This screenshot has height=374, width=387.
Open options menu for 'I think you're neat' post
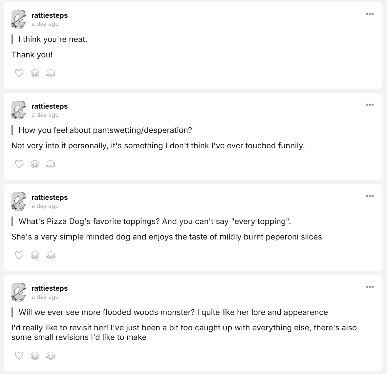(x=370, y=14)
